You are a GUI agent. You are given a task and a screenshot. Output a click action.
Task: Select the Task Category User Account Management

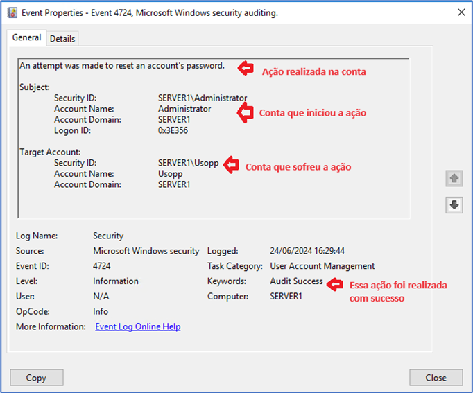pos(322,266)
